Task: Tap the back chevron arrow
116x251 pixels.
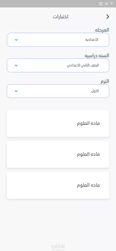Action: [x=108, y=17]
